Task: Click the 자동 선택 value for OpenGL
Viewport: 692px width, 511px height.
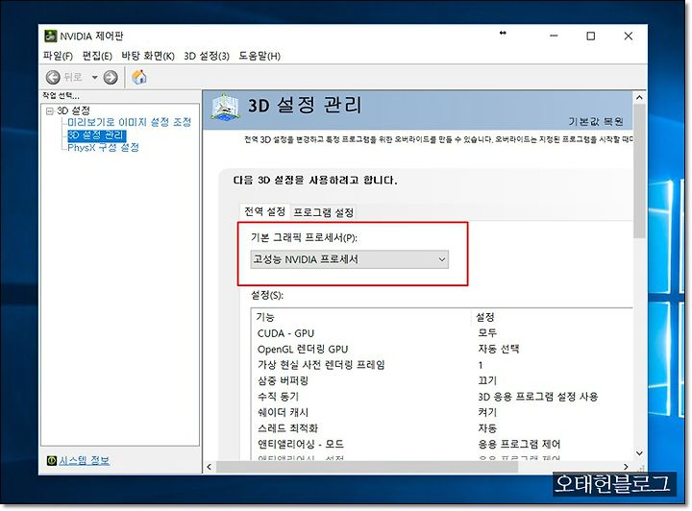Action: point(499,350)
